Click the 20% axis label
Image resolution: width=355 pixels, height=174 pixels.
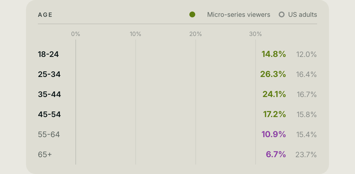[x=196, y=34]
